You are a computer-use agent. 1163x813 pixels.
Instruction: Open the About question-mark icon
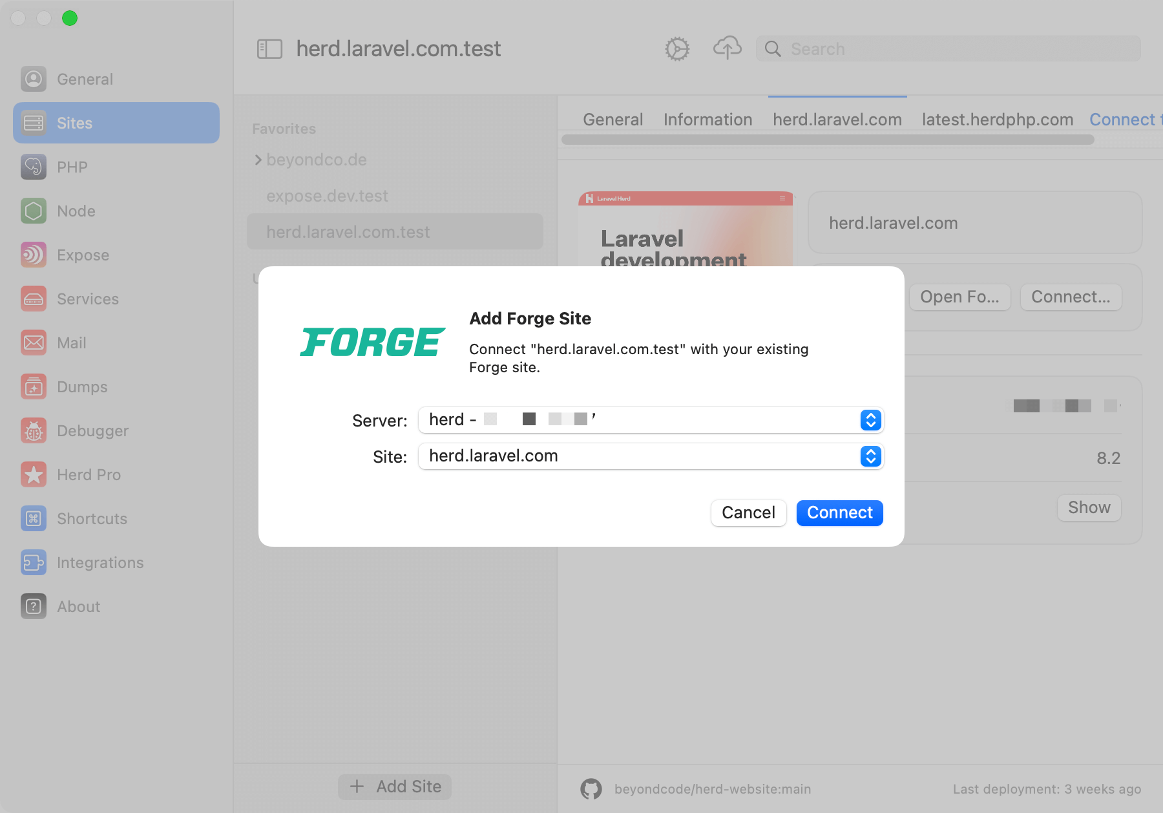(34, 606)
